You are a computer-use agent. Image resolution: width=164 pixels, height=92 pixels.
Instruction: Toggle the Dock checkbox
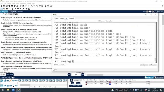pos(1,74)
